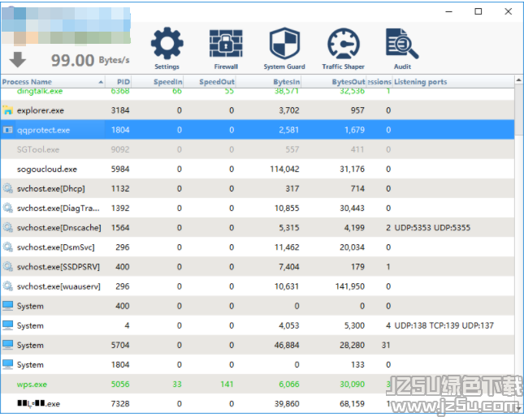Click the download speed arrow icon
524x417 pixels.
click(x=18, y=59)
